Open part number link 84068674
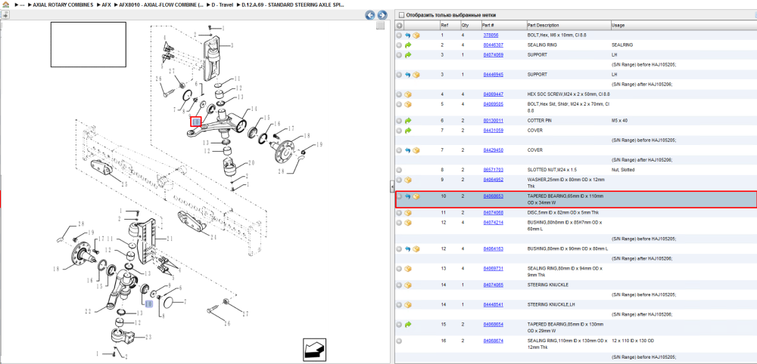The height and width of the screenshot is (364, 757). (x=494, y=341)
